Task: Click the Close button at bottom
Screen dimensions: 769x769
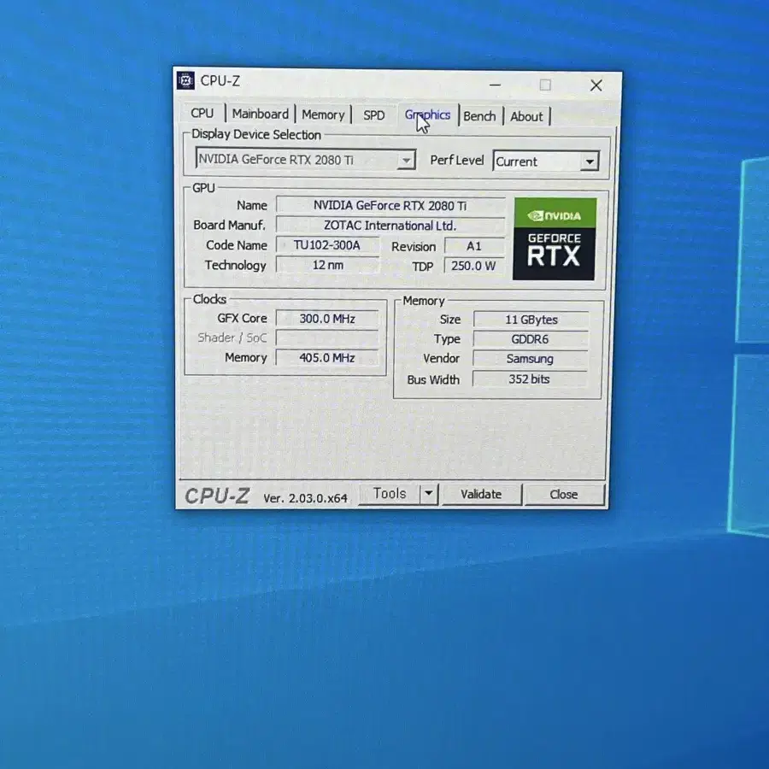Action: 564,495
